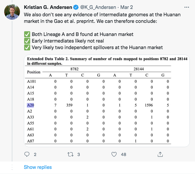Click the reply speech bubble icon

click(27, 154)
